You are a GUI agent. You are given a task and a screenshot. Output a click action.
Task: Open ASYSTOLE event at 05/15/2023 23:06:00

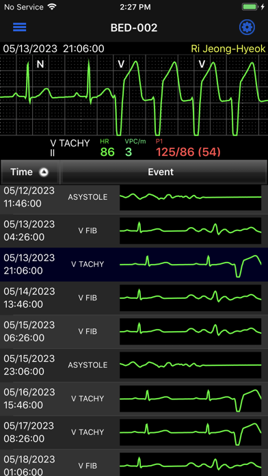(x=134, y=365)
